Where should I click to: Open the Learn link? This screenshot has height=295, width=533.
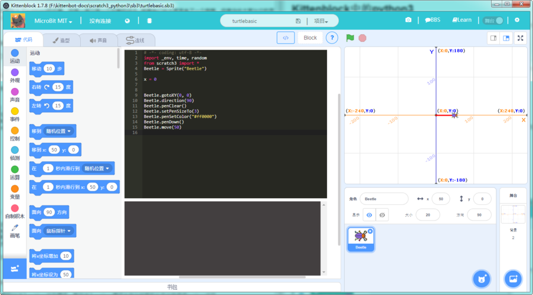(462, 20)
